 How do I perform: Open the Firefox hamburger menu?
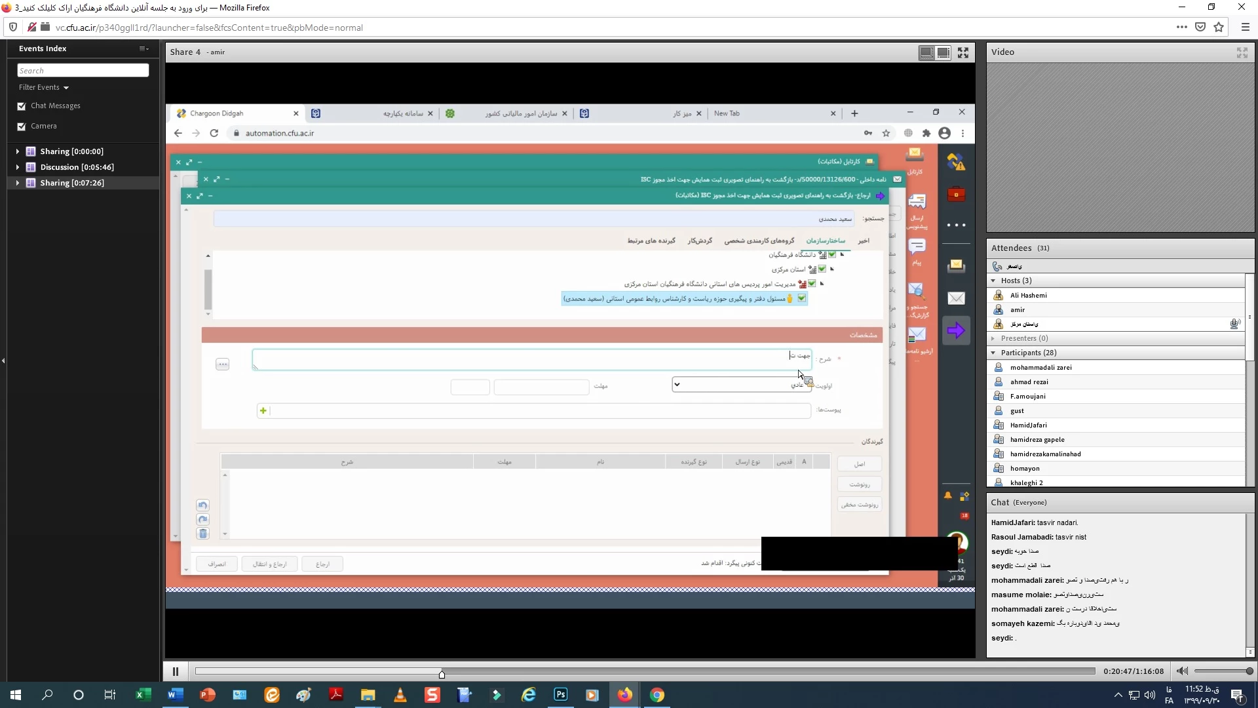tap(1245, 28)
